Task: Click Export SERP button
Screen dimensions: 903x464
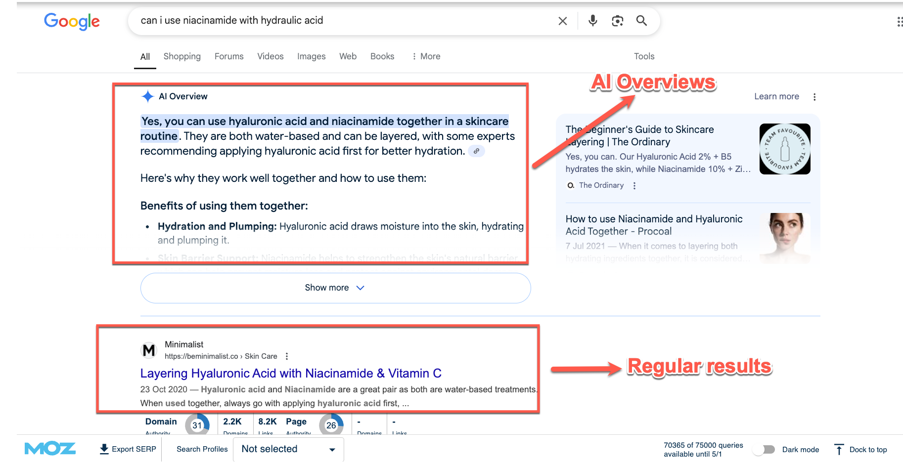Action: (x=128, y=449)
